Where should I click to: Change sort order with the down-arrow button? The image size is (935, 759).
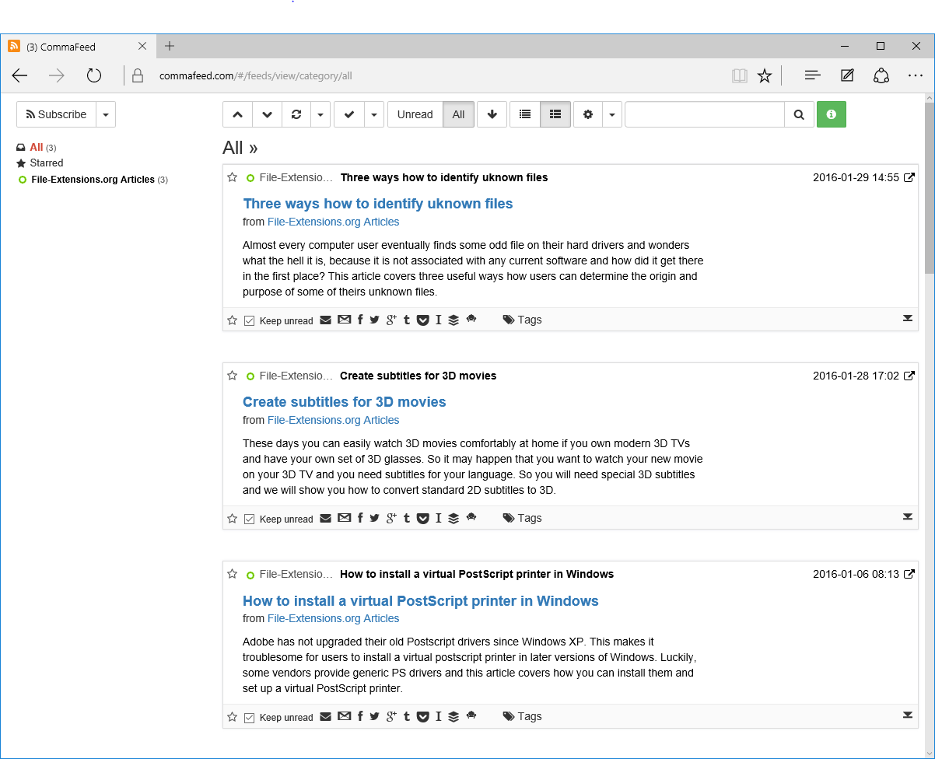coord(492,114)
